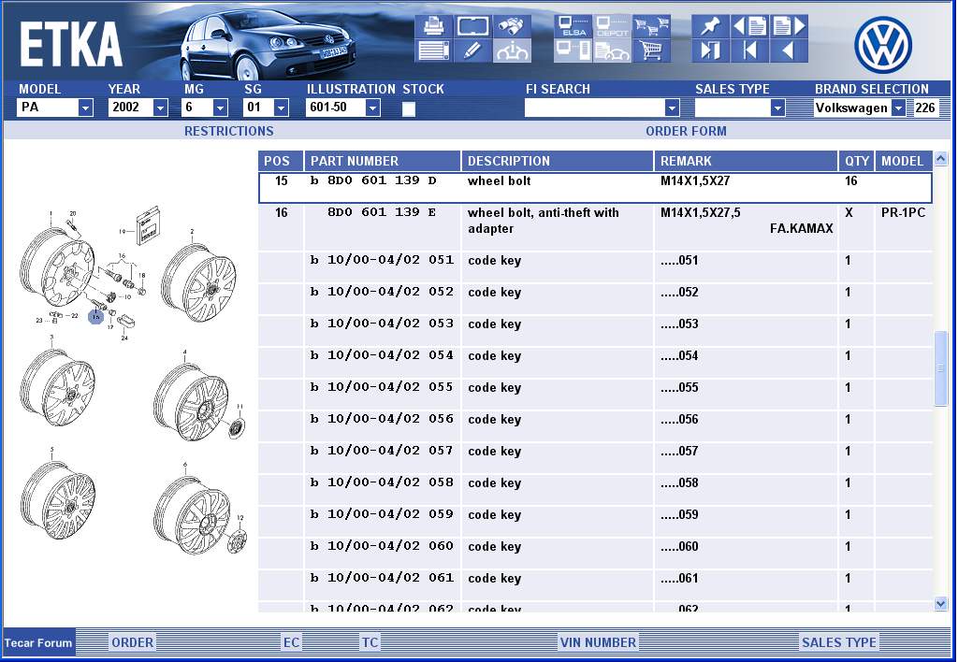The image size is (958, 662).
Task: Go to the next page icon
Action: coord(789,27)
